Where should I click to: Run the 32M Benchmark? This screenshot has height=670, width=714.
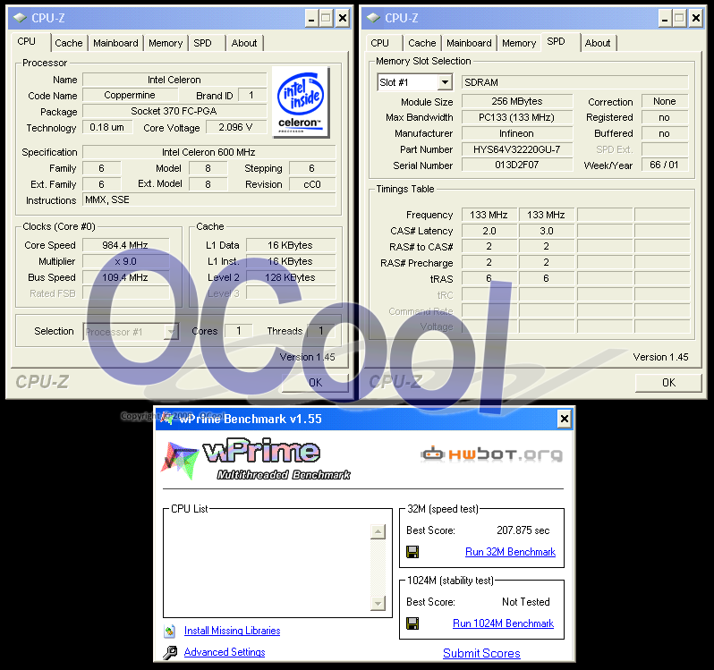511,552
